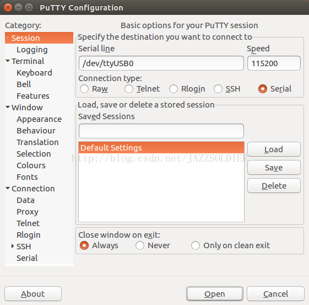Open the Telnet category in tree
309x305 pixels.
click(28, 223)
